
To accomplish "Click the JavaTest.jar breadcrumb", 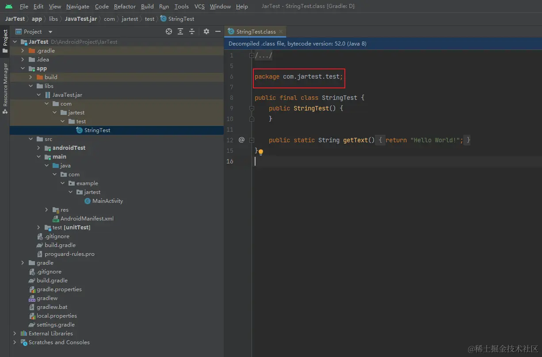I will (x=80, y=19).
